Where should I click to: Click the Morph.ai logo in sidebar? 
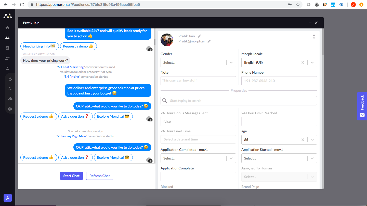[x=8, y=16]
